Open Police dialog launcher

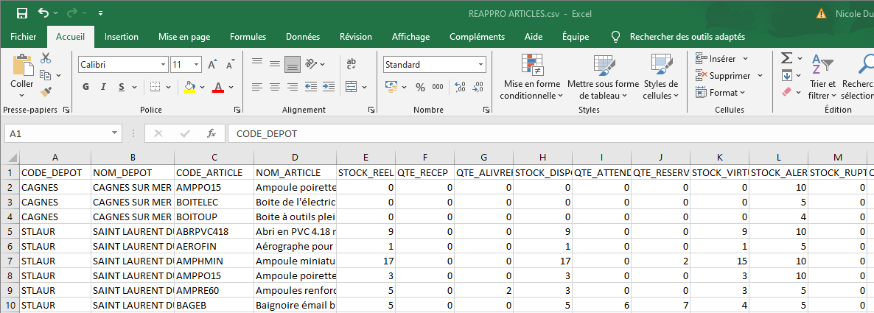pyautogui.click(x=237, y=110)
